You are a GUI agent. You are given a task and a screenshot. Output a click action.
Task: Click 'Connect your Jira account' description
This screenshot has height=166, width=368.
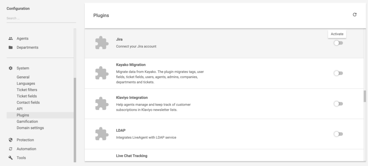[x=136, y=46]
